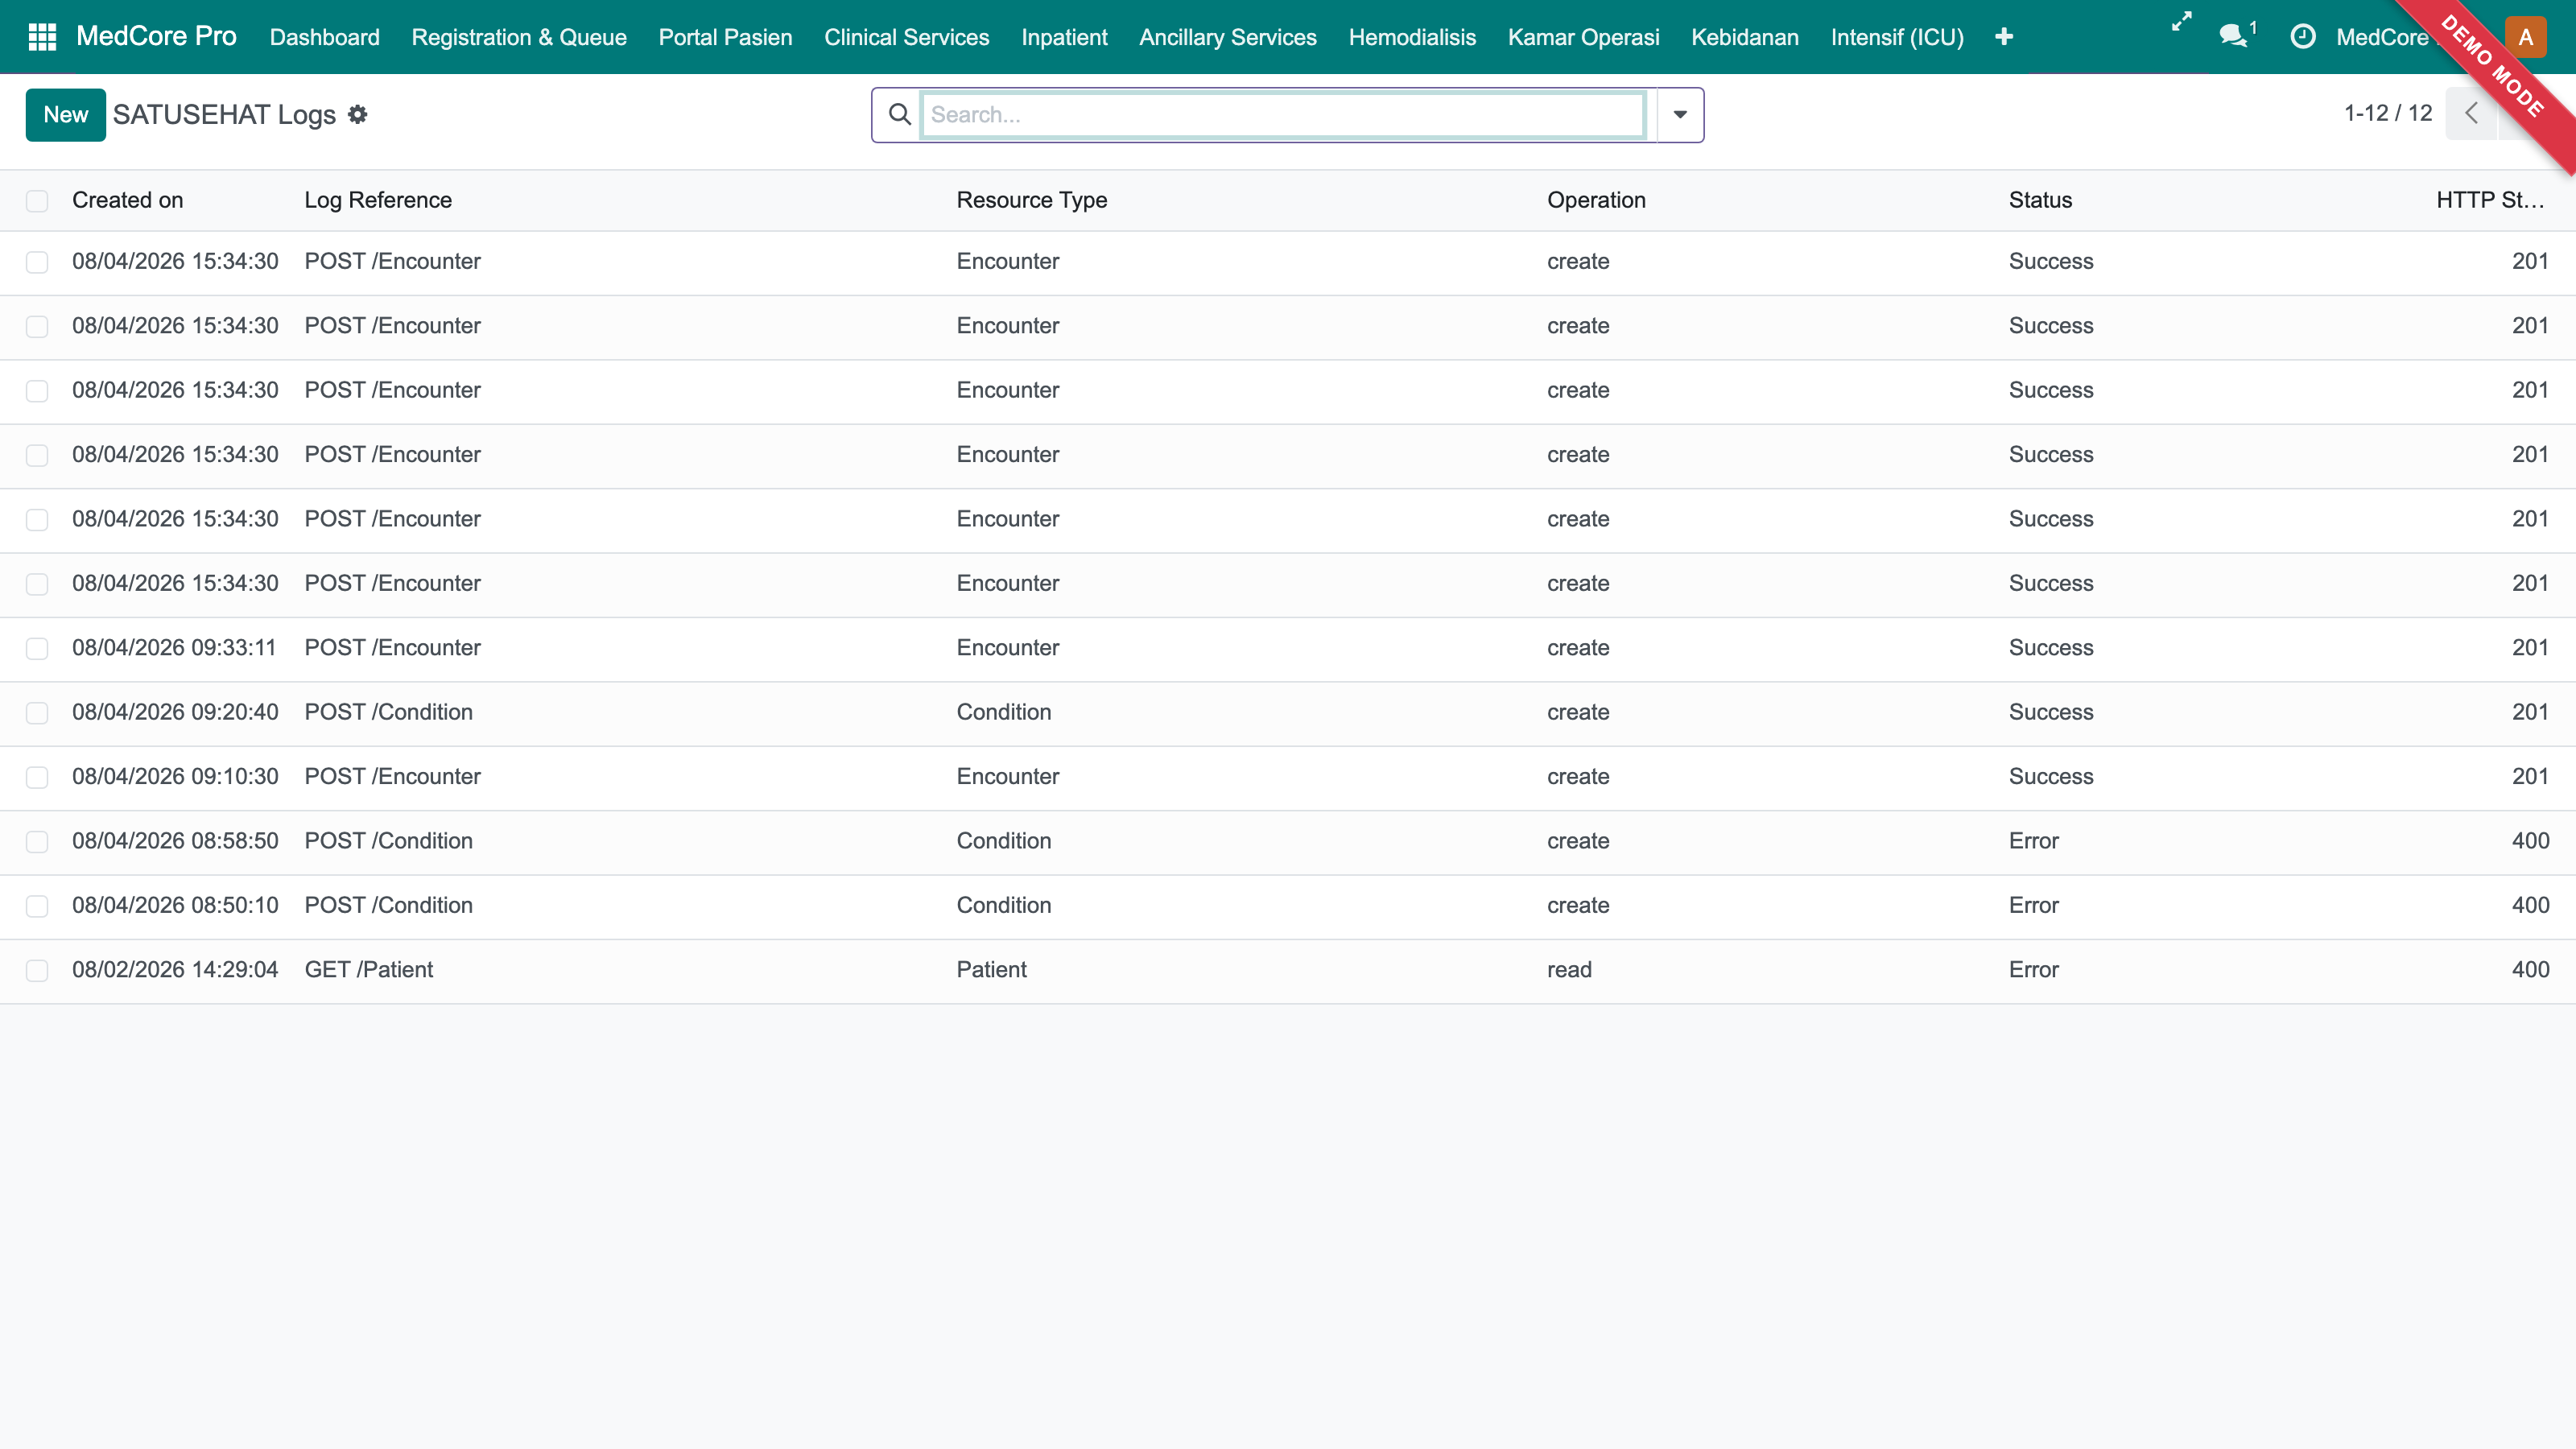Check the 09:10:30 POST /Encounter row checkbox
The height and width of the screenshot is (1449, 2576).
(x=37, y=777)
